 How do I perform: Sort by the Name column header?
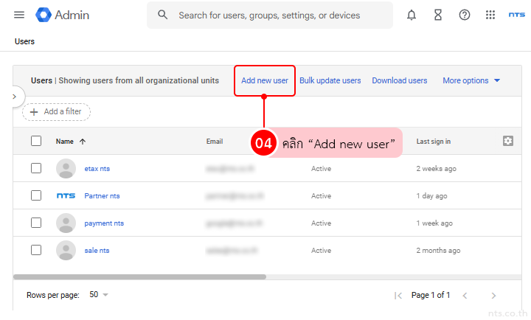65,142
